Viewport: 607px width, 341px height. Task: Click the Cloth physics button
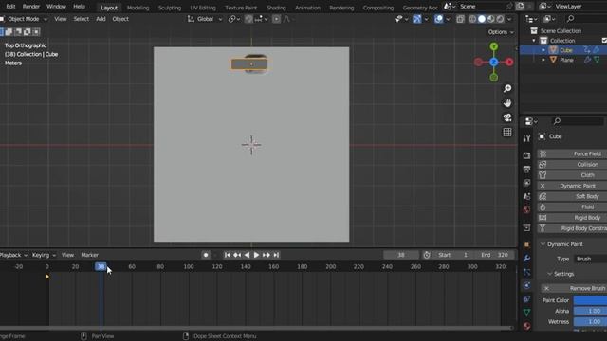click(x=572, y=175)
